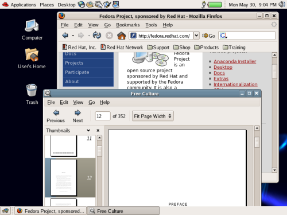
Task: Open the Back history dropdown arrow in Firefox
Action: 73,36
